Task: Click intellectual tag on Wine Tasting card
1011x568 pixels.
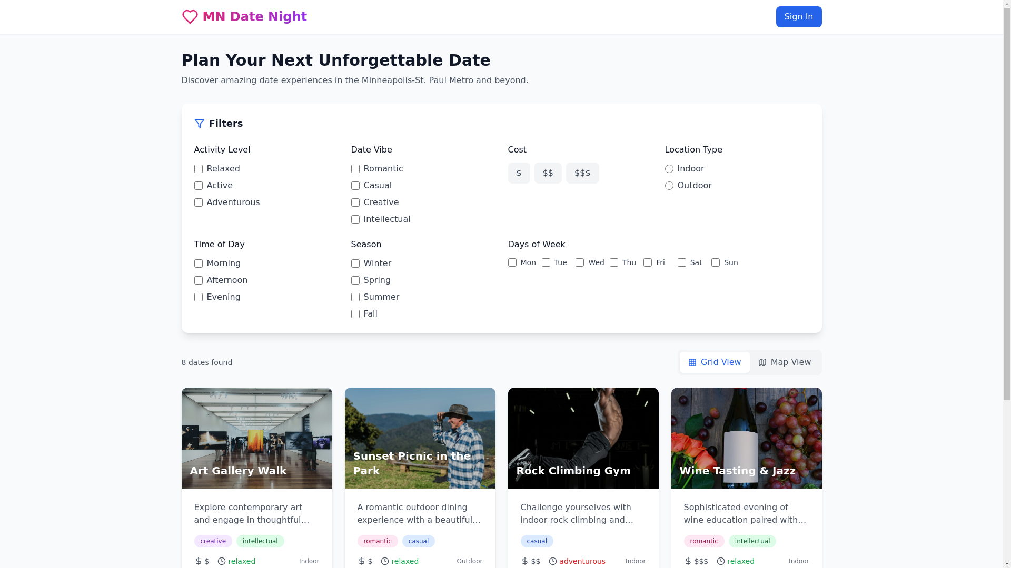Action: 752,541
